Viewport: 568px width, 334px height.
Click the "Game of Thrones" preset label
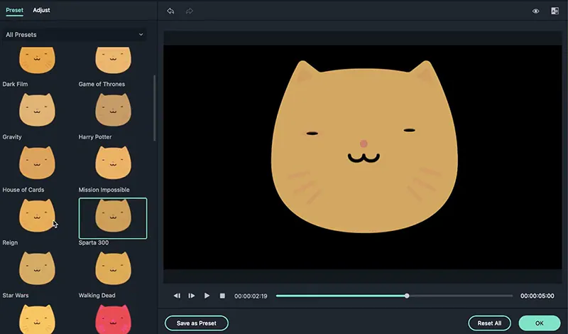pos(102,84)
